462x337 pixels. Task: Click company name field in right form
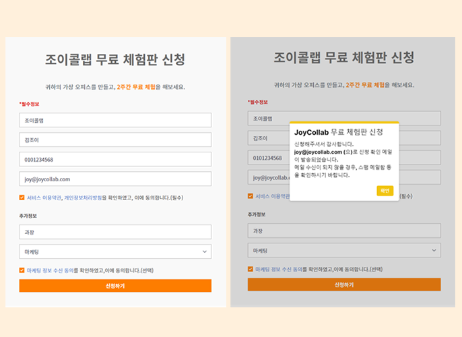pyautogui.click(x=344, y=118)
